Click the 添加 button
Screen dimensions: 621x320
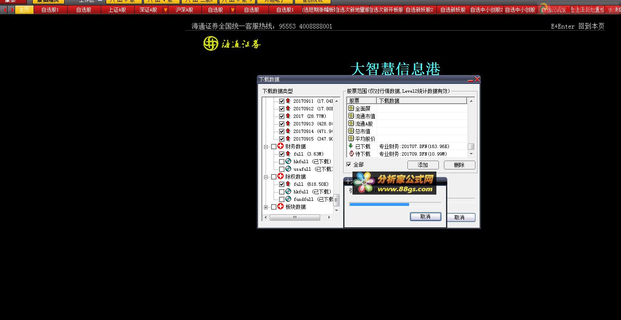tap(423, 165)
